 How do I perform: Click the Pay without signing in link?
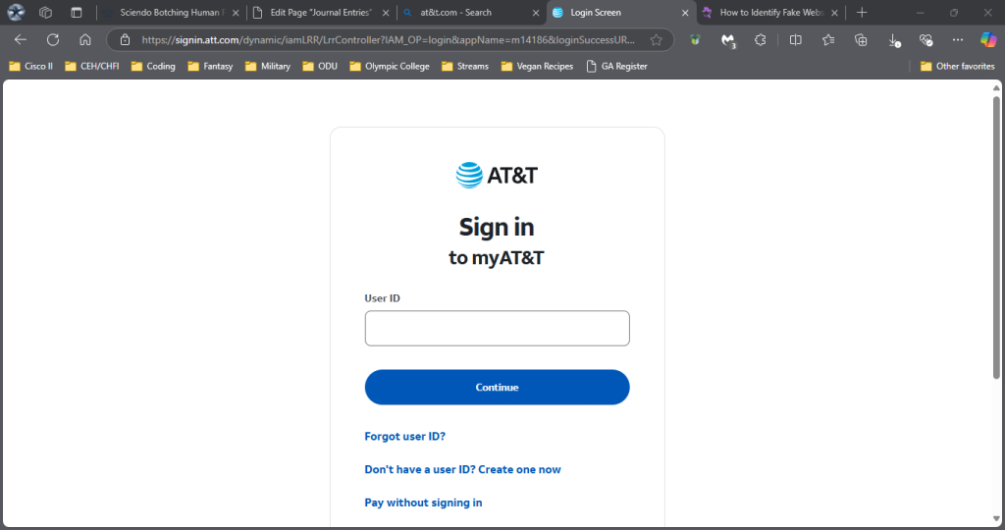coord(424,503)
